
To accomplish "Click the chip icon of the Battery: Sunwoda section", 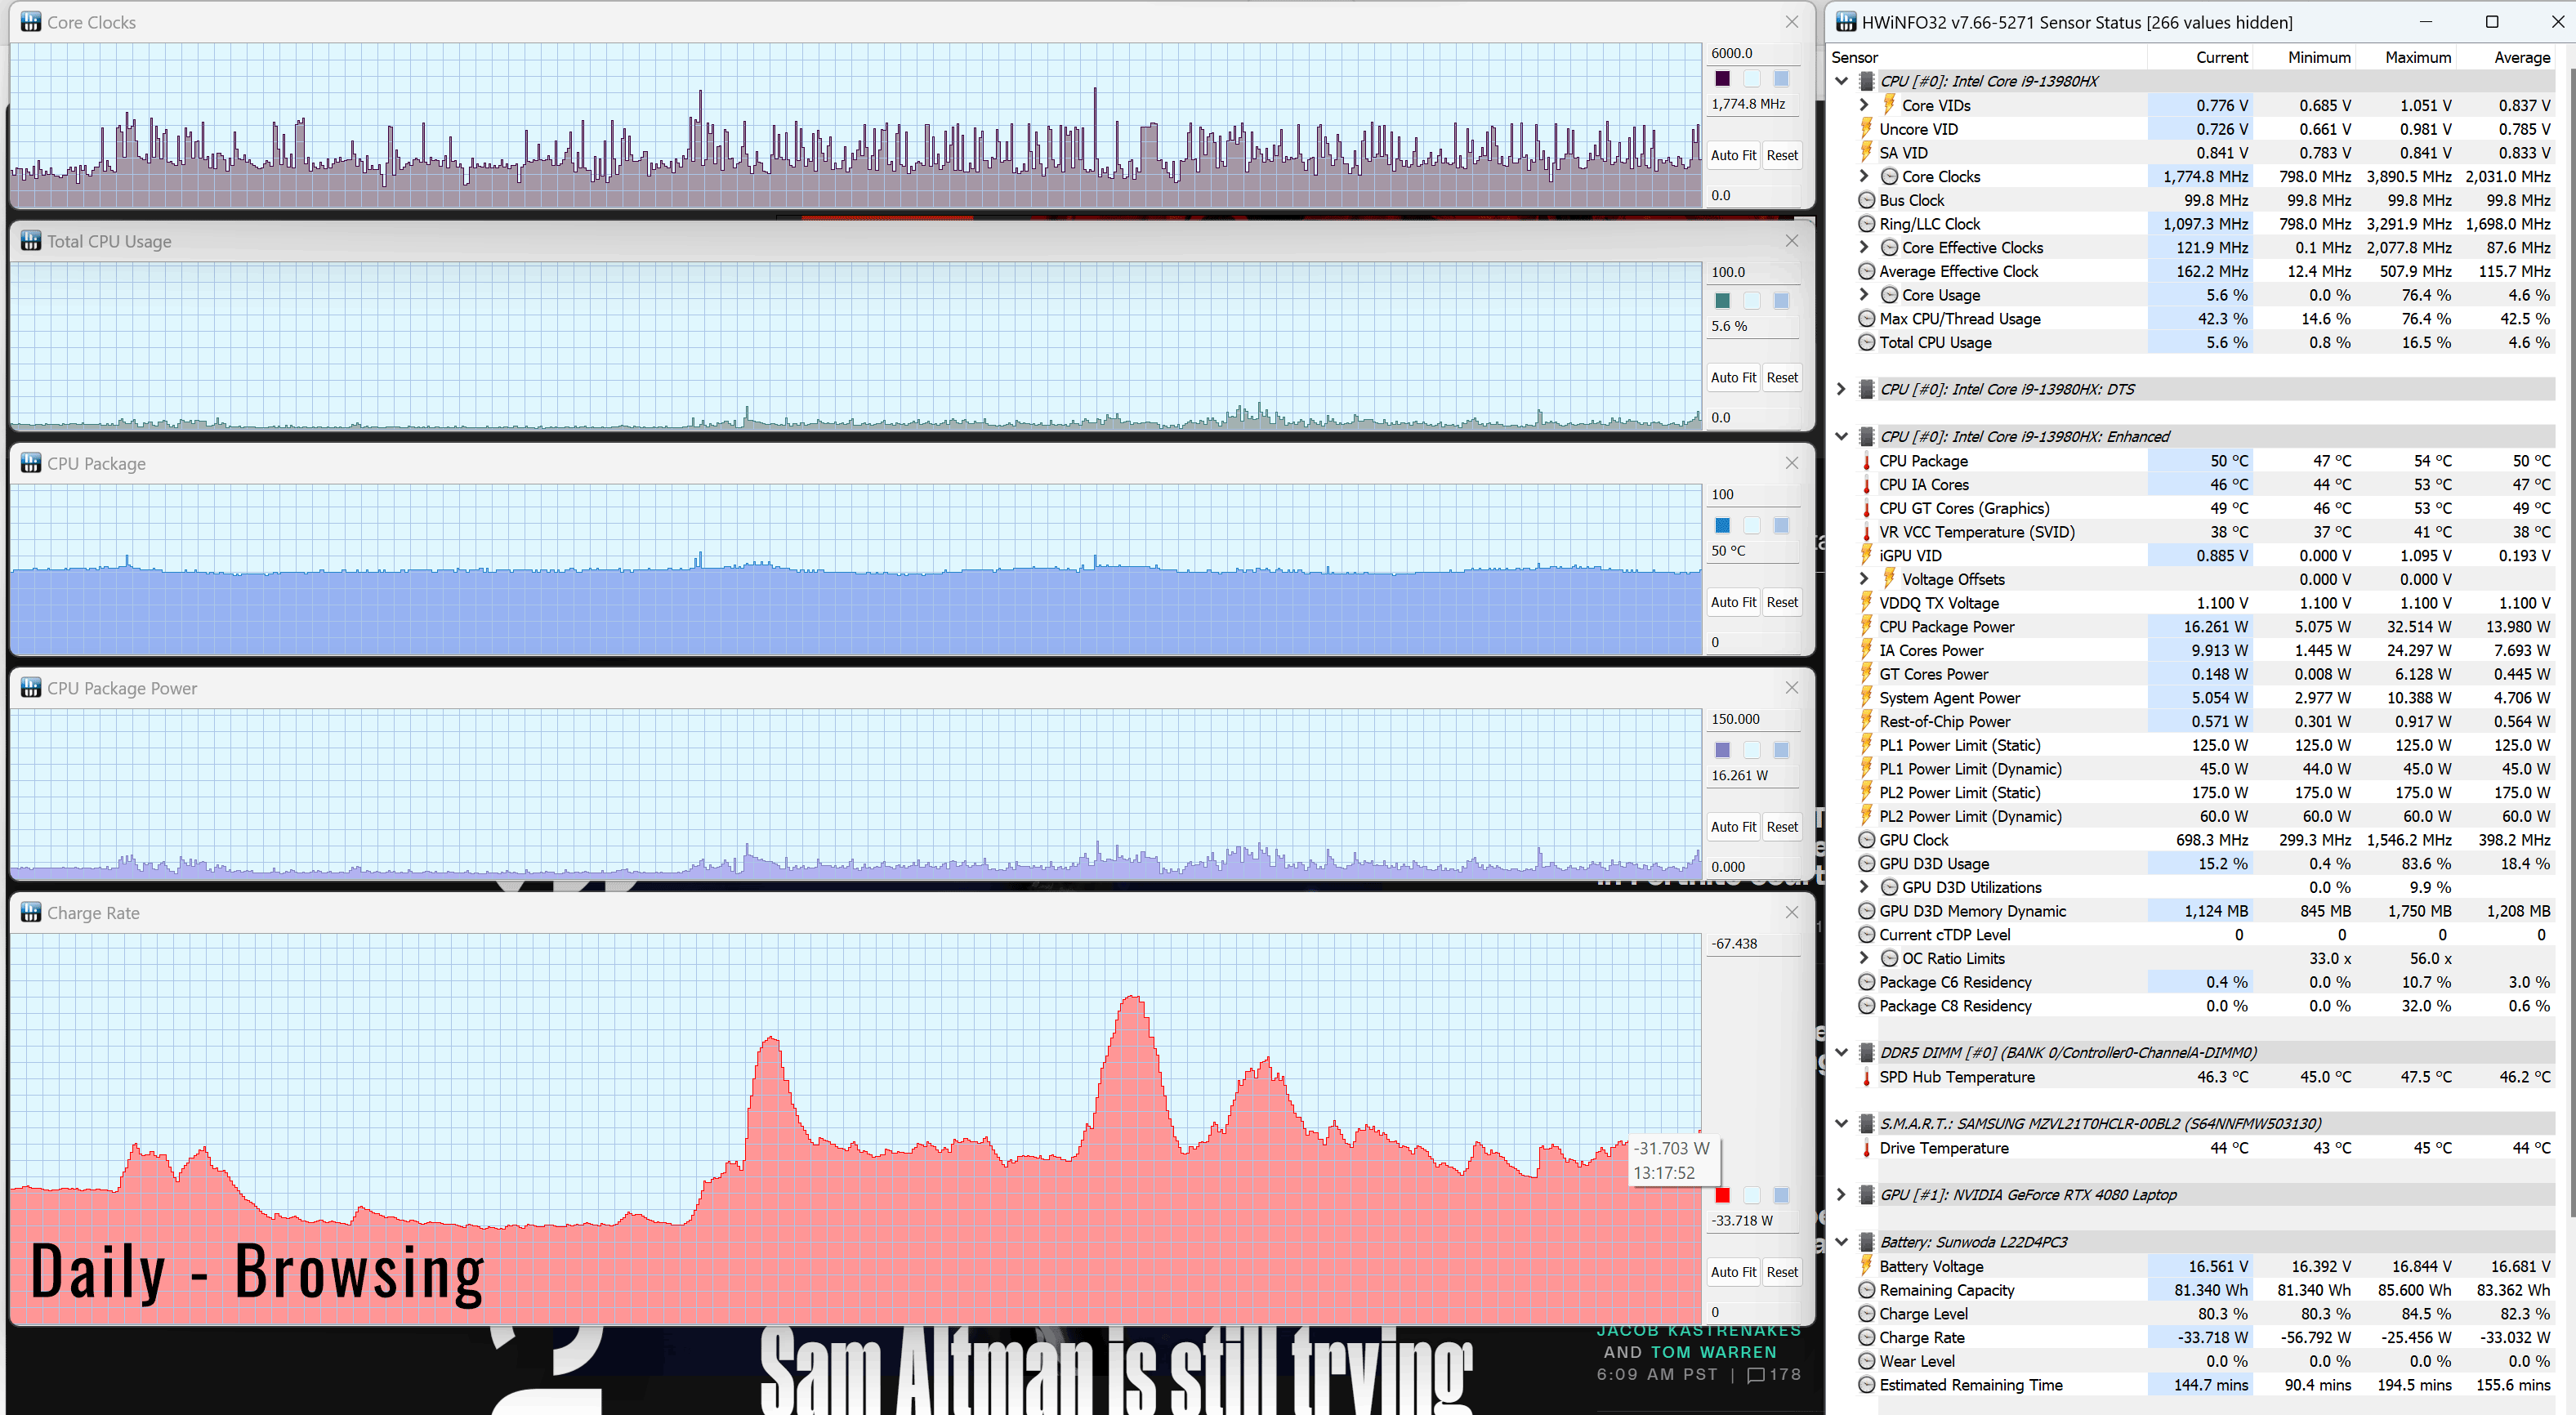I will (x=1866, y=1242).
